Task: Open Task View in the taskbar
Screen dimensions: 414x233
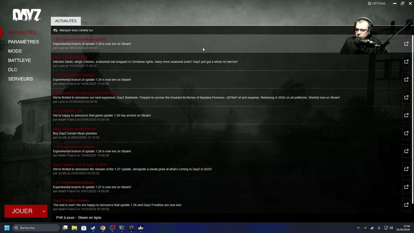Action: 65,228
